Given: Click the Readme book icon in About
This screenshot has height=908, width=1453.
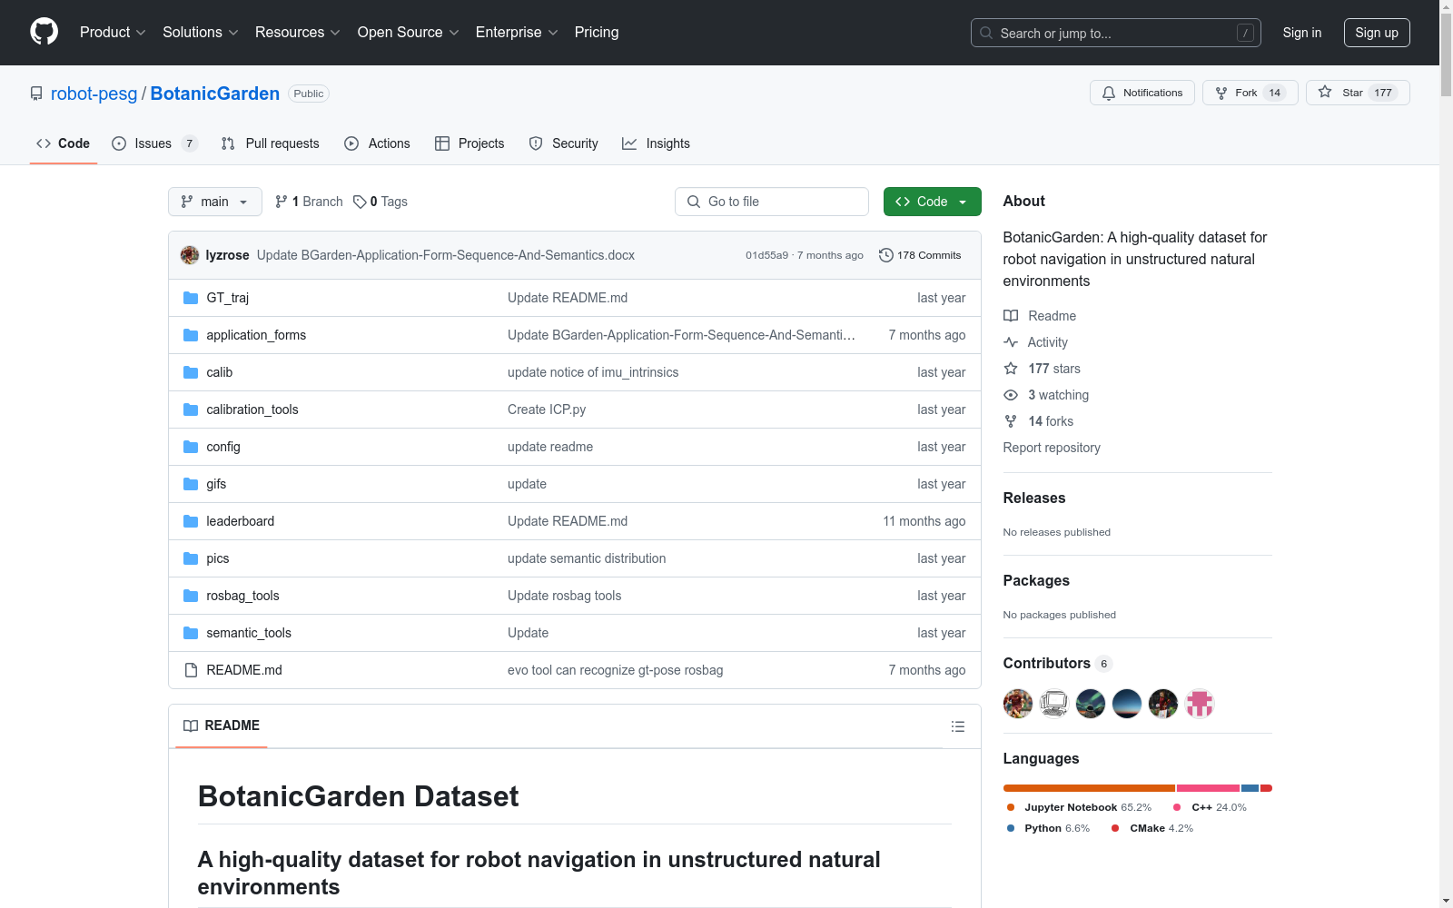Looking at the screenshot, I should (x=1011, y=316).
